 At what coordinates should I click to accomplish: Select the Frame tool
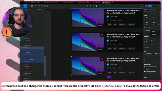click(x=29, y=6)
